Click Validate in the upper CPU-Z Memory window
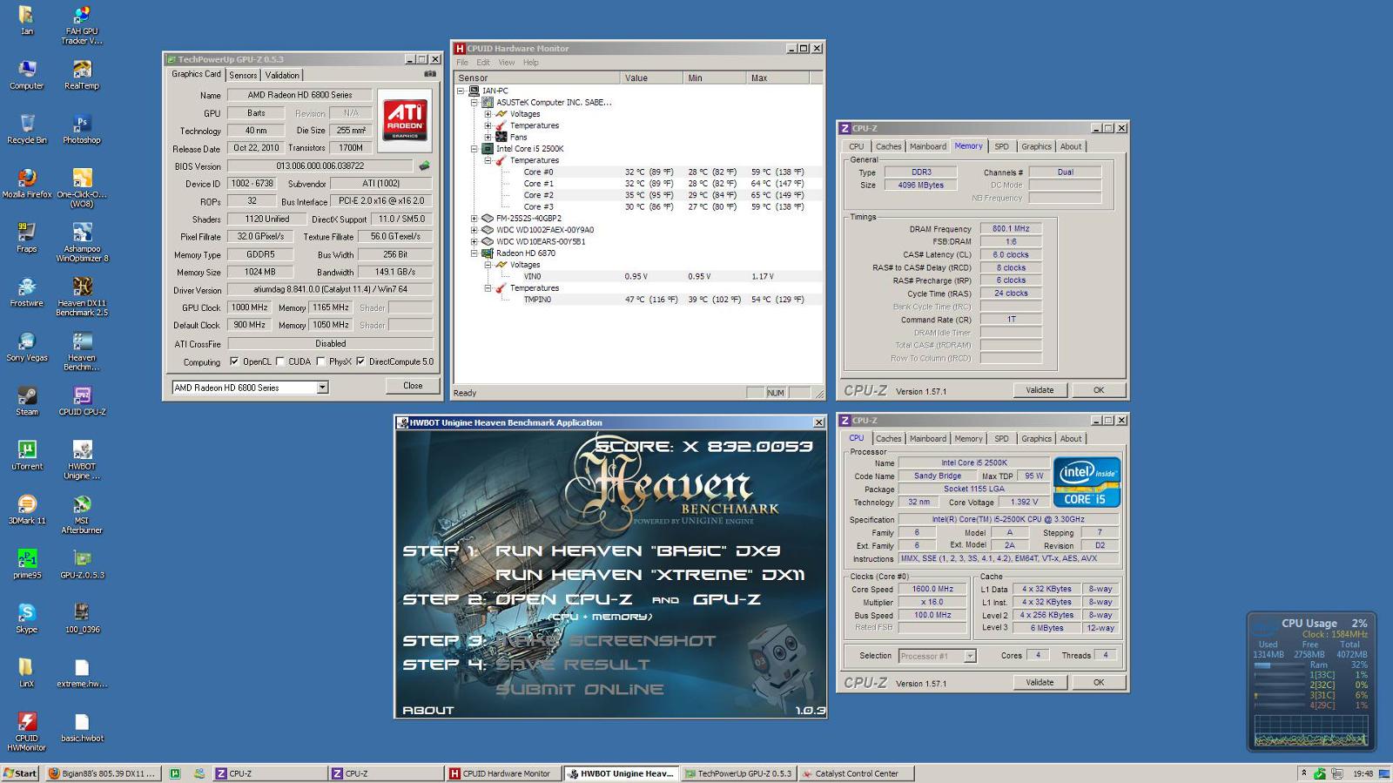Image resolution: width=1393 pixels, height=783 pixels. (x=1040, y=390)
